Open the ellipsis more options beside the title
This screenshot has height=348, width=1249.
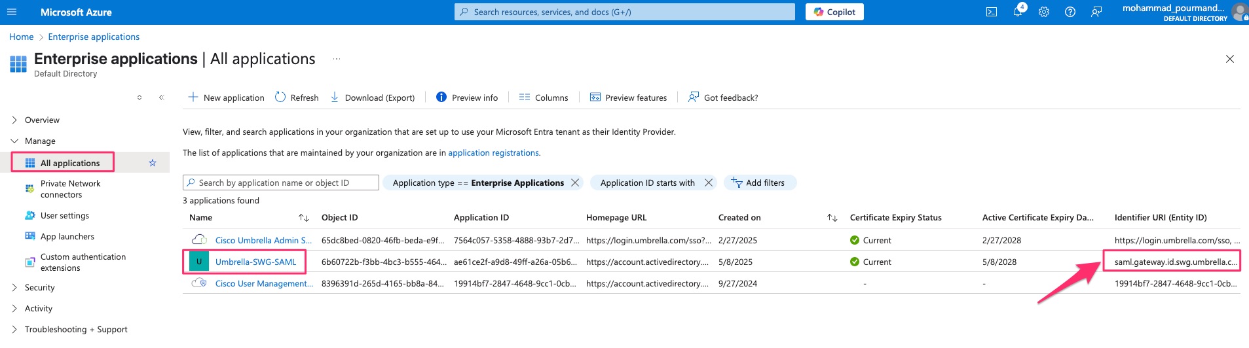click(337, 59)
